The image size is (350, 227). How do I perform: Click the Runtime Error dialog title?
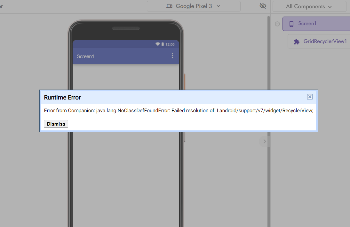click(62, 98)
